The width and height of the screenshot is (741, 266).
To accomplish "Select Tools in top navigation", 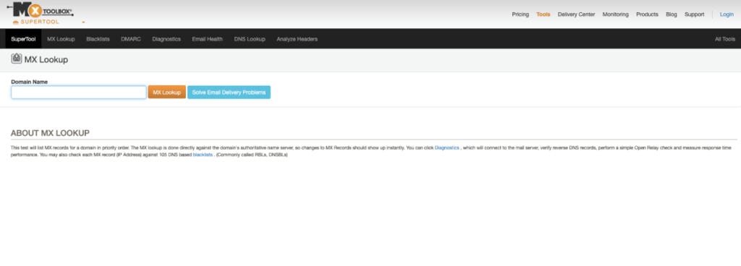I will [x=543, y=14].
